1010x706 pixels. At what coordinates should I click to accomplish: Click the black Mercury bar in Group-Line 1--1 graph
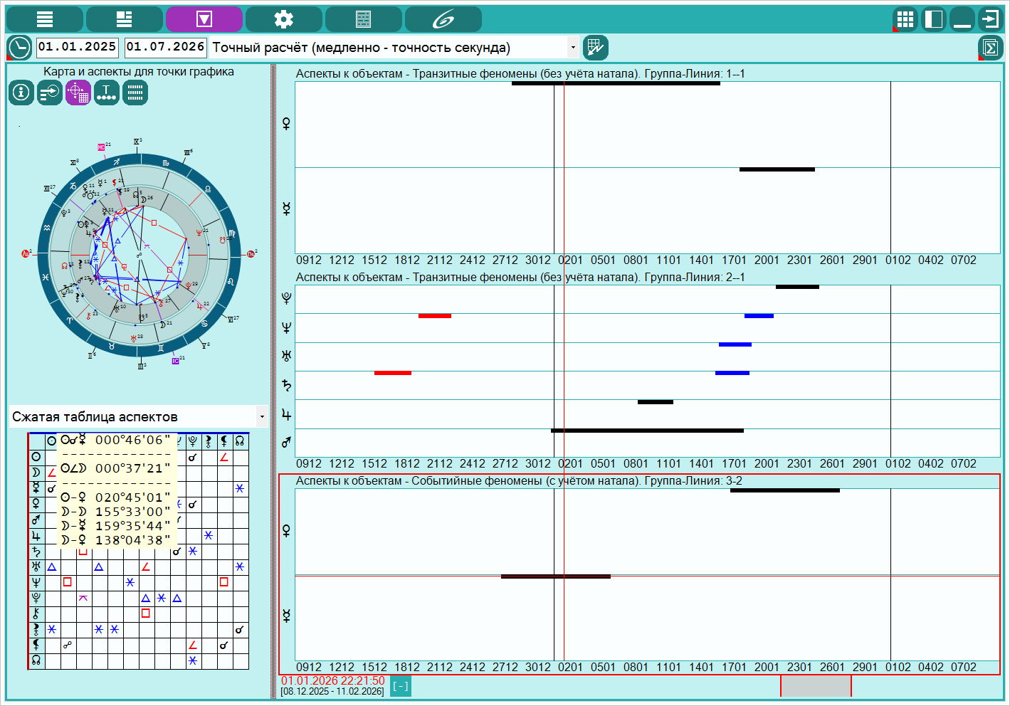(777, 169)
